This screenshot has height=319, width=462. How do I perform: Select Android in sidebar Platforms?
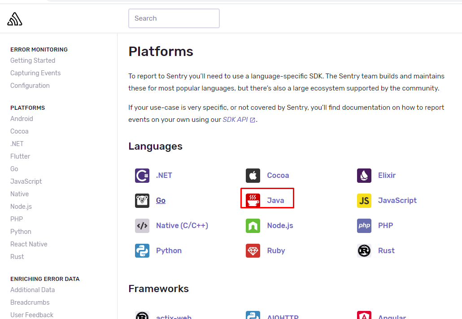pos(22,119)
